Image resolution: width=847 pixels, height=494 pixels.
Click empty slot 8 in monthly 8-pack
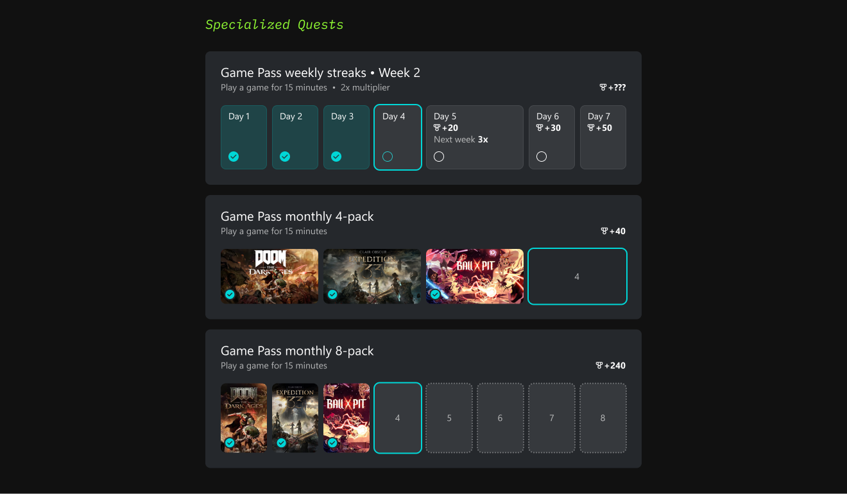[603, 418]
